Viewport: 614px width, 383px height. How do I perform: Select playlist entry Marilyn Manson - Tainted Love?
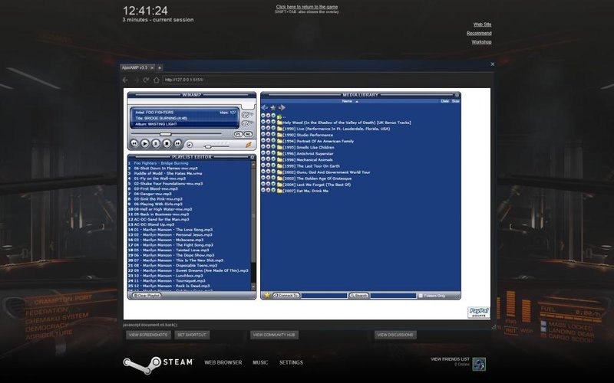tap(171, 250)
